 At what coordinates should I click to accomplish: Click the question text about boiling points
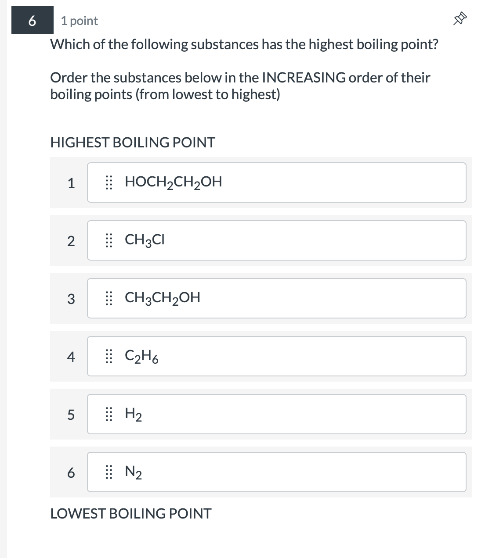pos(243,44)
